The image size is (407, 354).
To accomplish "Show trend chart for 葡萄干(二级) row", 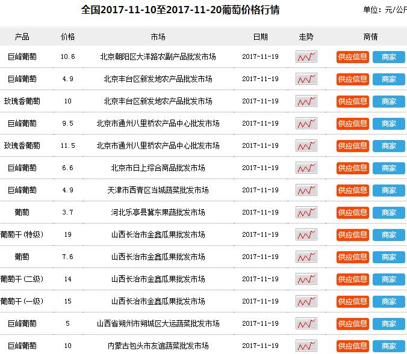I will pyautogui.click(x=306, y=279).
